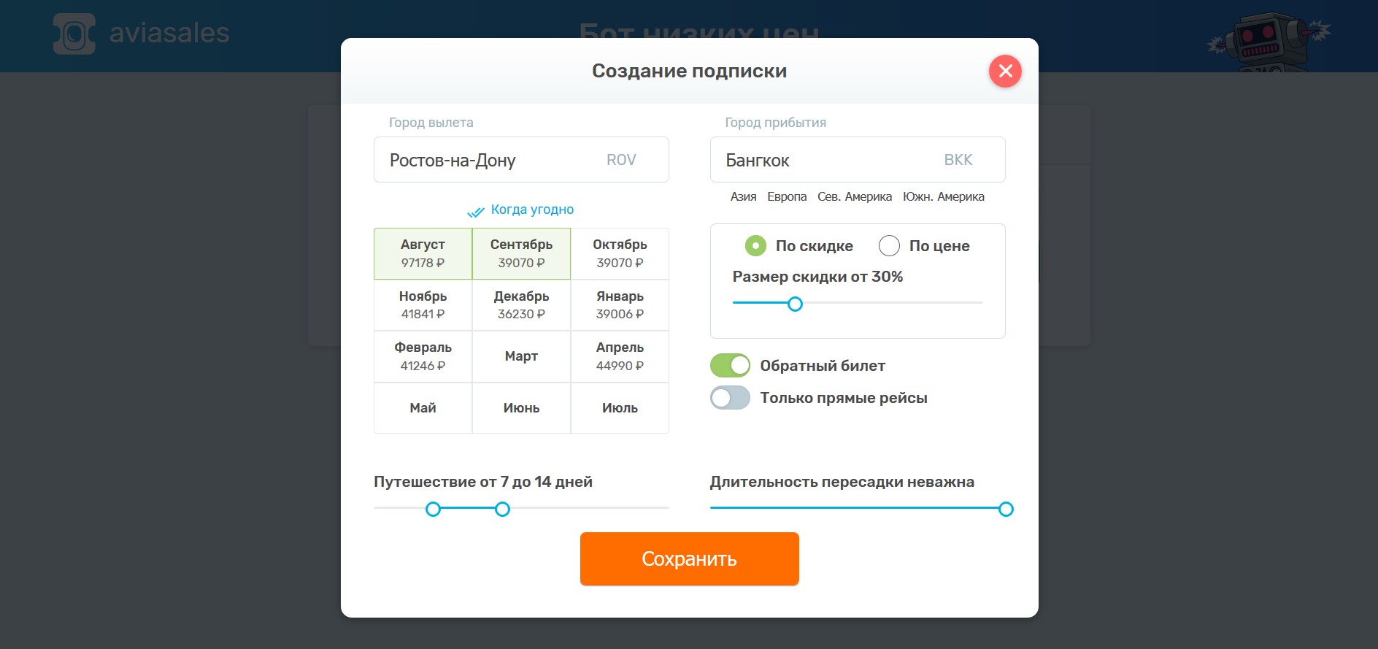Image resolution: width=1378 pixels, height=649 pixels.
Task: Select the 'По цене' radio button
Action: pos(889,246)
